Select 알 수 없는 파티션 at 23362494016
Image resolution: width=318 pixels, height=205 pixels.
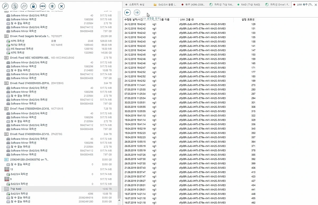click(60, 198)
